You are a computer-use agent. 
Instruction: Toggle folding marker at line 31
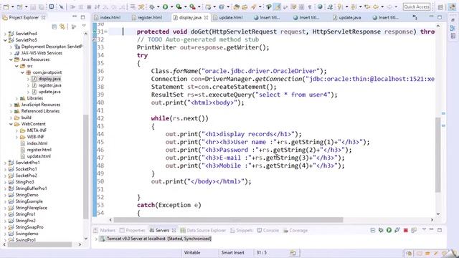[x=106, y=32]
